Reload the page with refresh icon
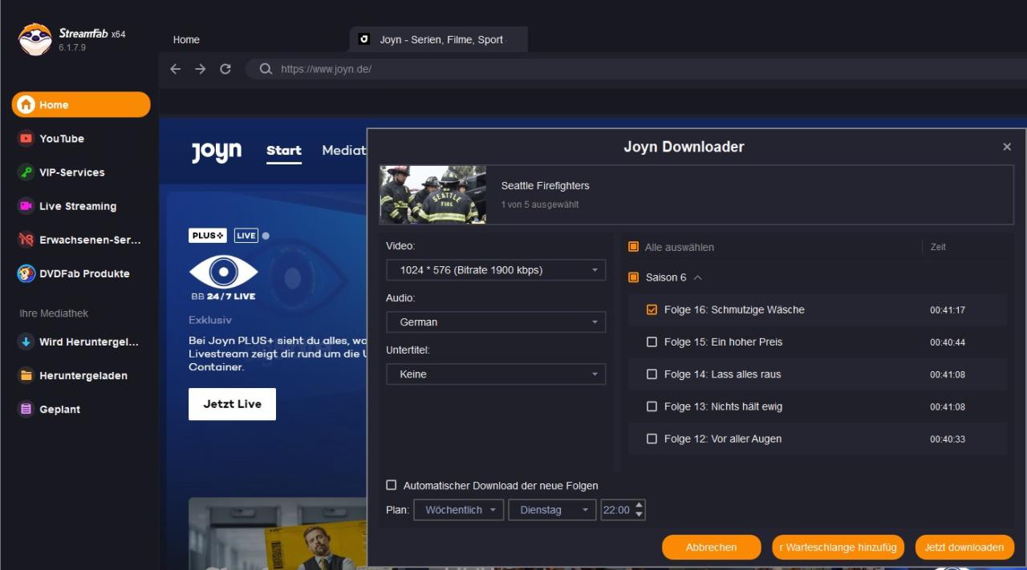Viewport: 1027px width, 570px height. pos(225,69)
